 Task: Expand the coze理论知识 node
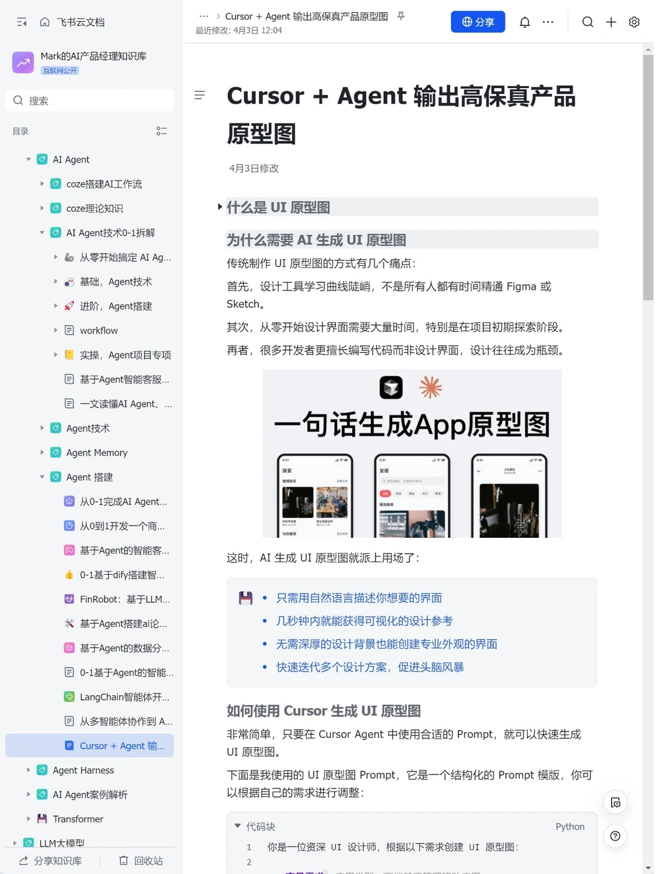tap(42, 208)
